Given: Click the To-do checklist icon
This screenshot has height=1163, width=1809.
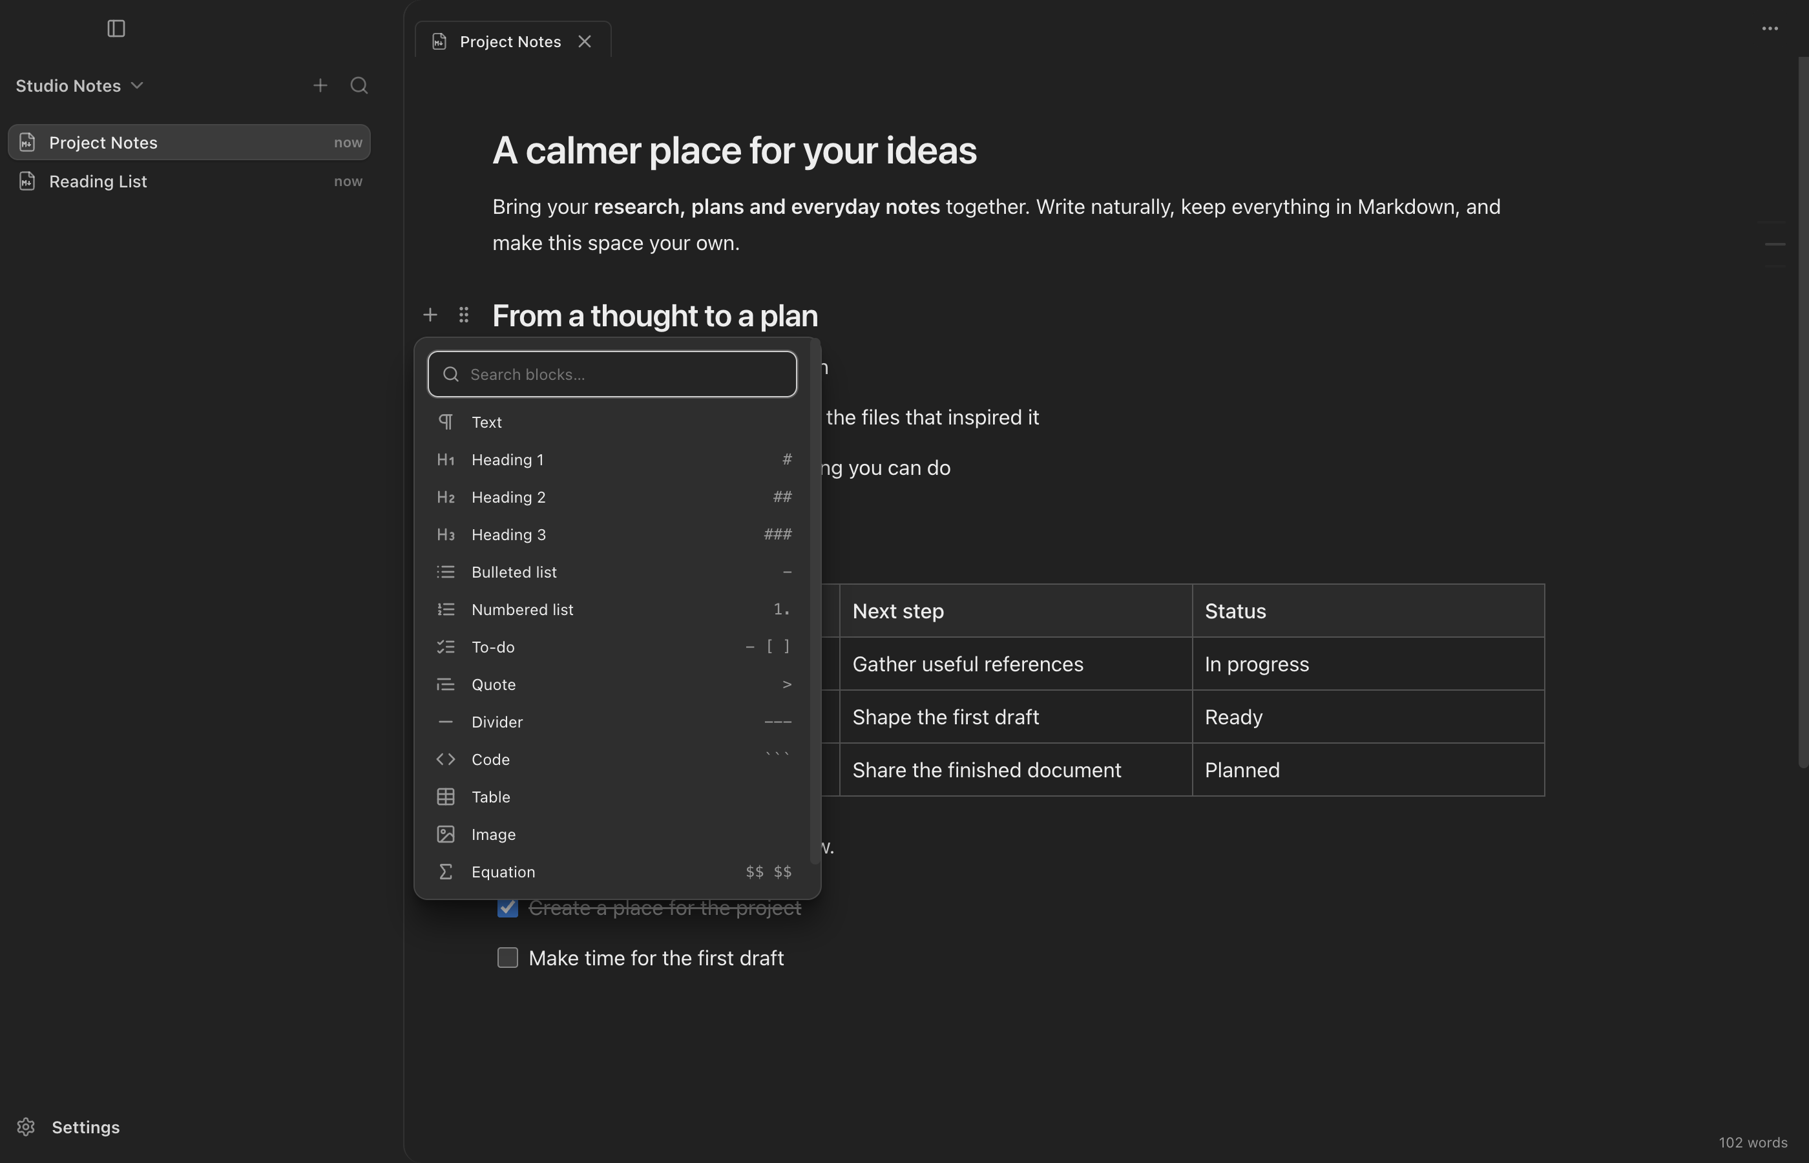Looking at the screenshot, I should 446,647.
